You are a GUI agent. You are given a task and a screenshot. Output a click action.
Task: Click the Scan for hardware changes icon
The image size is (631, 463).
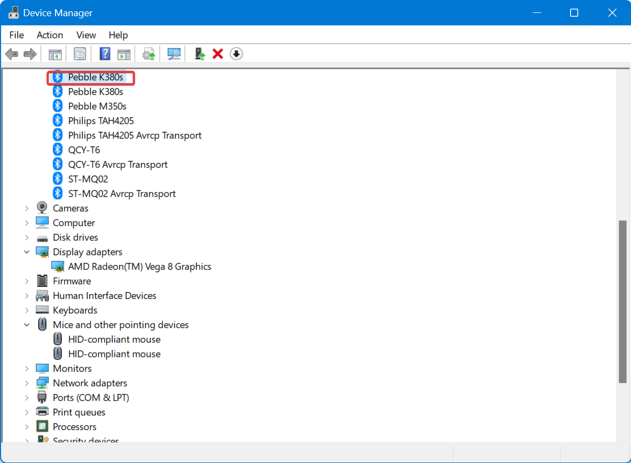(174, 53)
